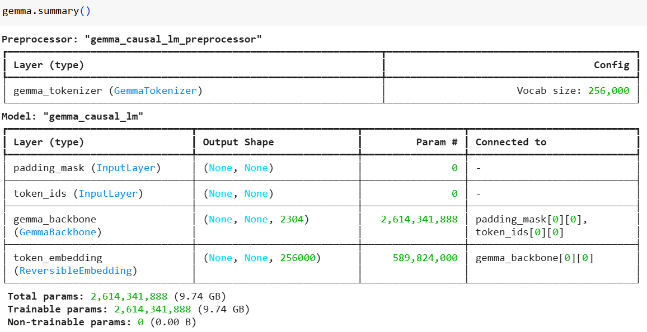Select the token_ids layer row name
647x332 pixels.
(x=40, y=193)
